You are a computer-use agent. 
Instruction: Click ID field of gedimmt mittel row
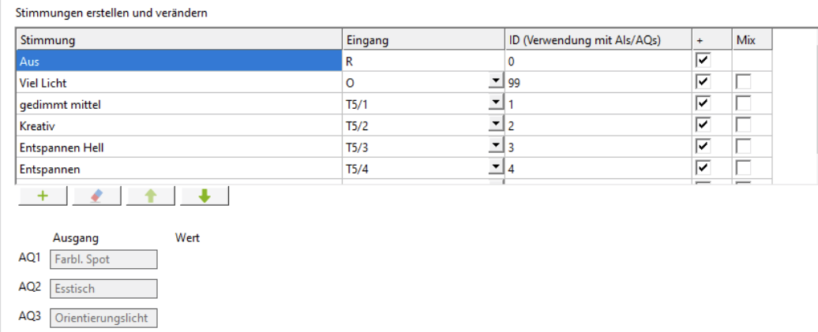[597, 104]
